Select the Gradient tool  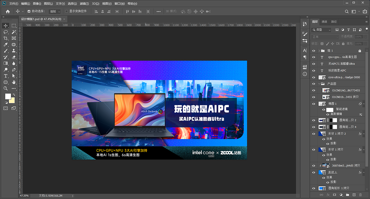pyautogui.click(x=5, y=63)
